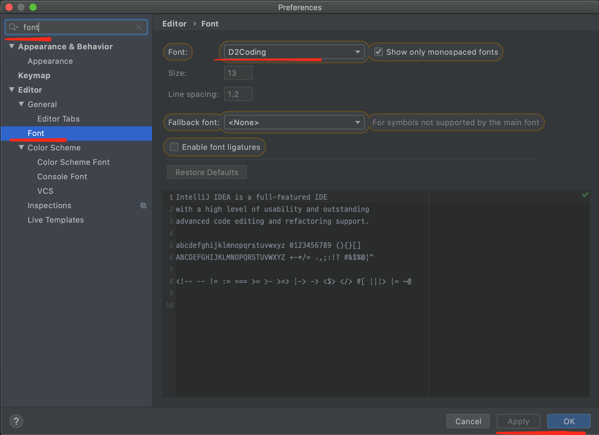This screenshot has width=599, height=435.
Task: Collapse the Appearance & Behavior tree section
Action: pos(12,46)
